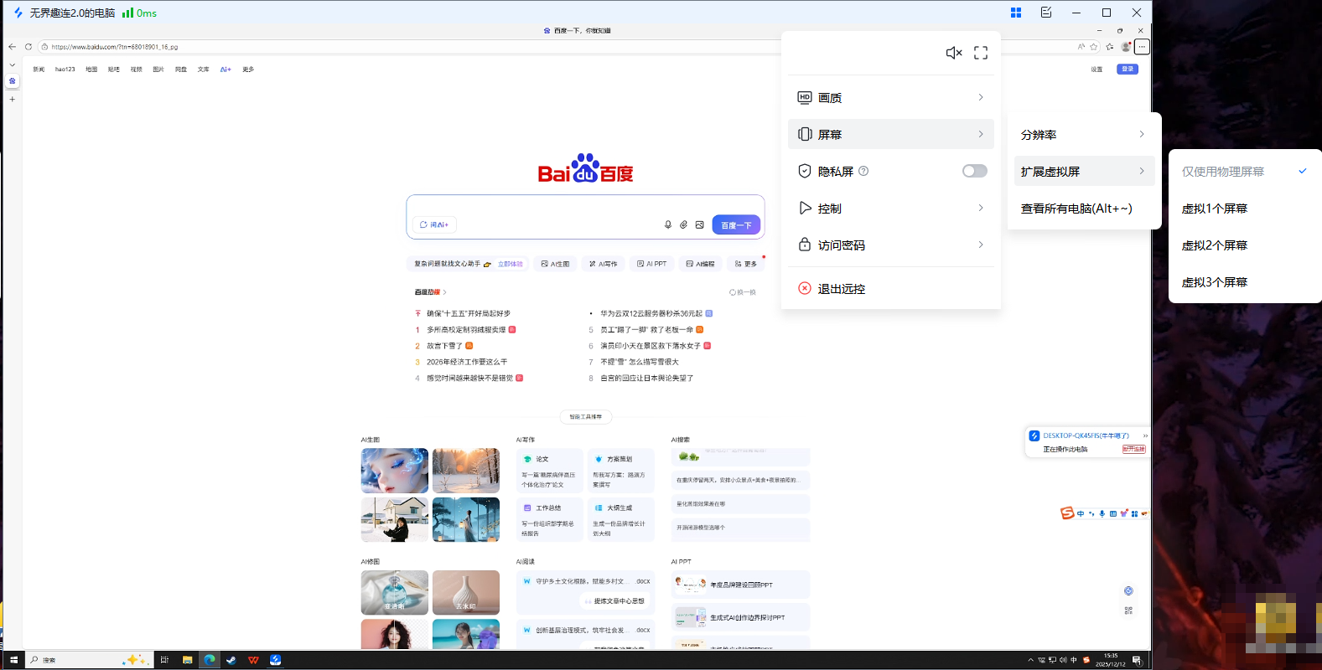Image resolution: width=1322 pixels, height=670 pixels.
Task: Click the 问AI+ button in search box
Action: (x=435, y=224)
